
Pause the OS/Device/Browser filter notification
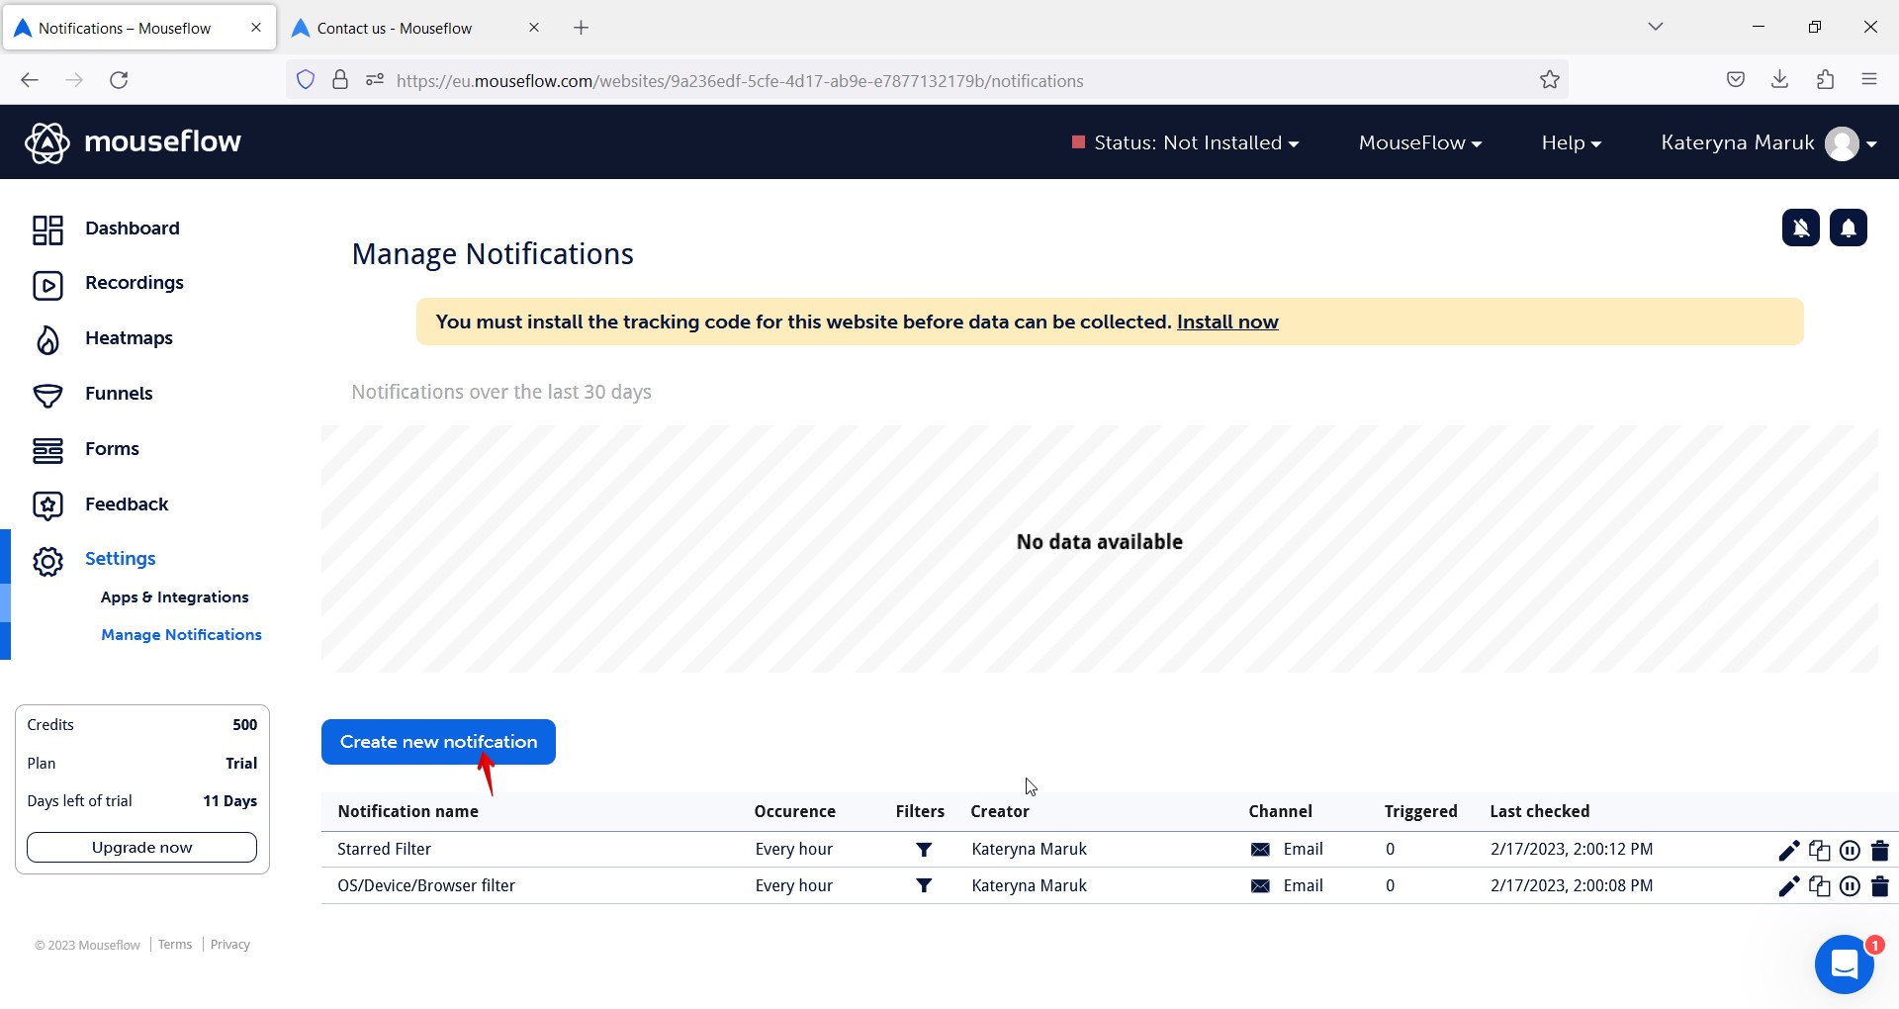click(x=1850, y=886)
